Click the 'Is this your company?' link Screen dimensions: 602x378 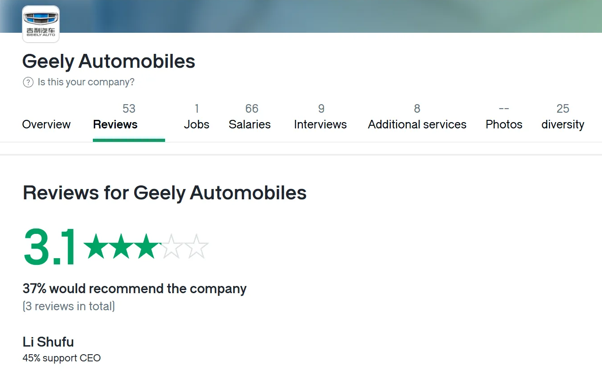pyautogui.click(x=86, y=82)
